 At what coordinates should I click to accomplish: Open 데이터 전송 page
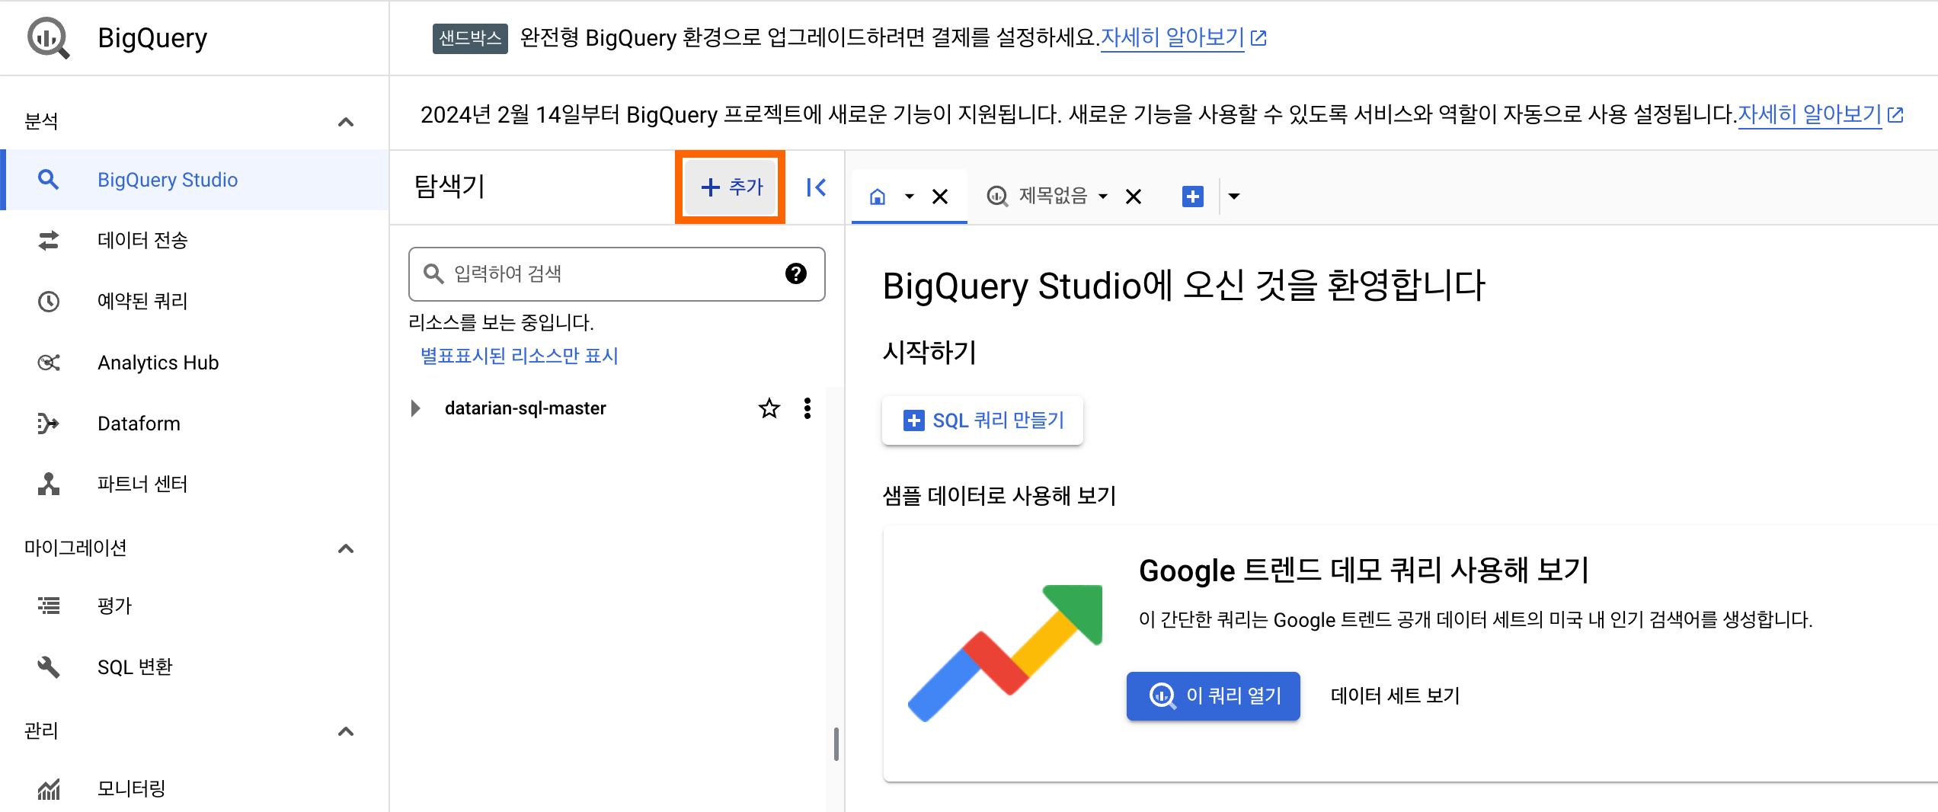(x=195, y=241)
